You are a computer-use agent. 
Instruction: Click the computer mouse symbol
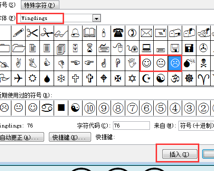118,48
